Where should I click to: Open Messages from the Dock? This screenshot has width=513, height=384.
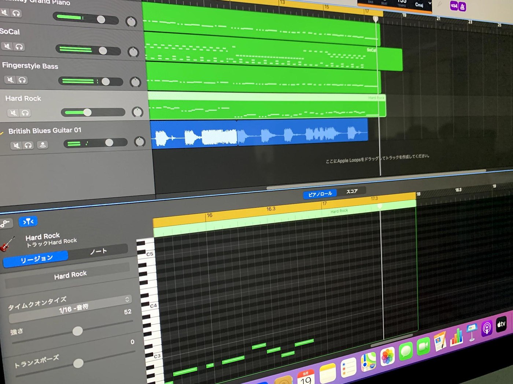pos(406,351)
